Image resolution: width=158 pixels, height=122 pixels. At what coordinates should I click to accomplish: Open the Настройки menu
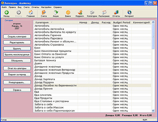(x=46, y=7)
